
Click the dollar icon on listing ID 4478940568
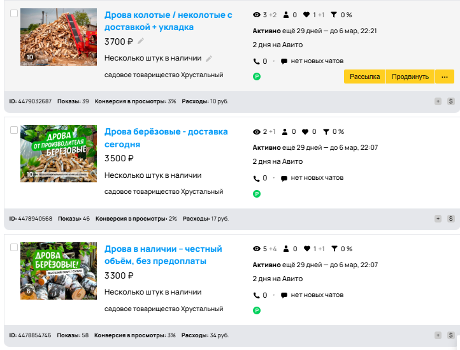point(450,218)
